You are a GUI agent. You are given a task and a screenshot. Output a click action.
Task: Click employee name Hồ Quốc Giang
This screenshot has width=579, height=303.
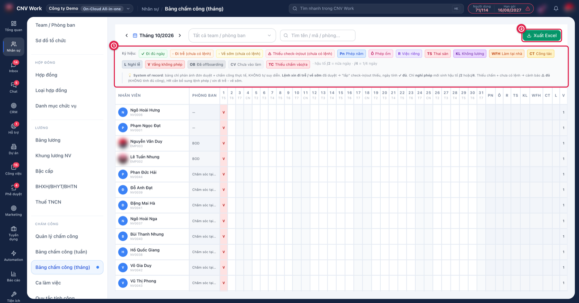[145, 250]
